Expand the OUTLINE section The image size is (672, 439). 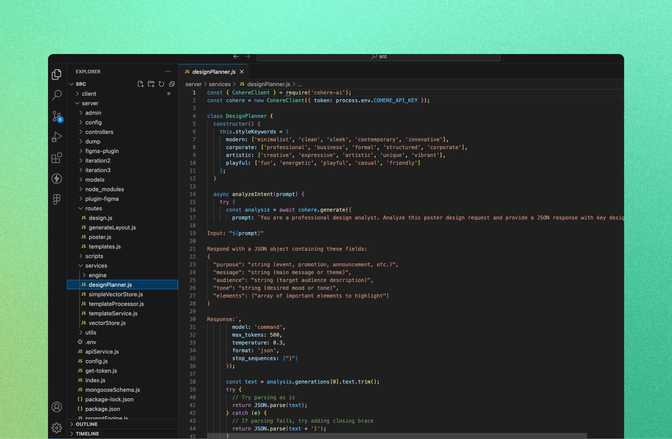(x=122, y=424)
